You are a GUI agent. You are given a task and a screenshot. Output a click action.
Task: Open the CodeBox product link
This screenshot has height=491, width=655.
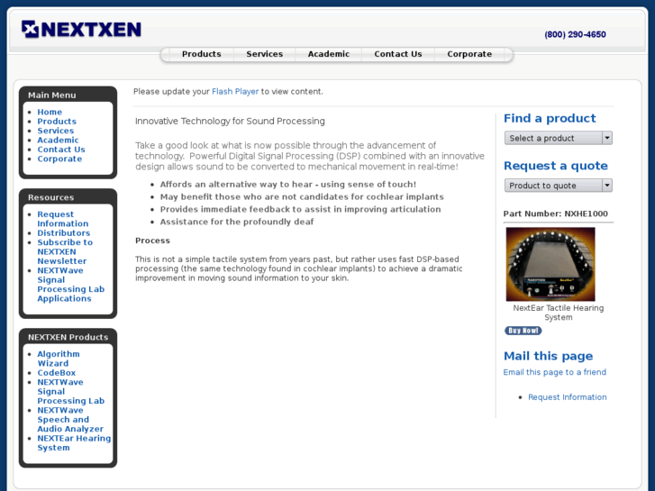coord(57,373)
